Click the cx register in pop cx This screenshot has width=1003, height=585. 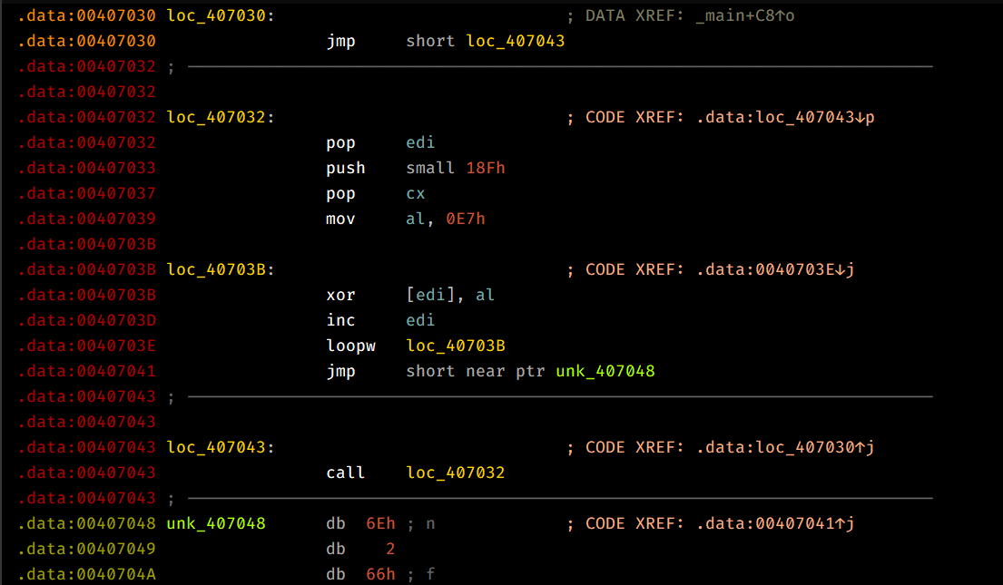pyautogui.click(x=416, y=194)
